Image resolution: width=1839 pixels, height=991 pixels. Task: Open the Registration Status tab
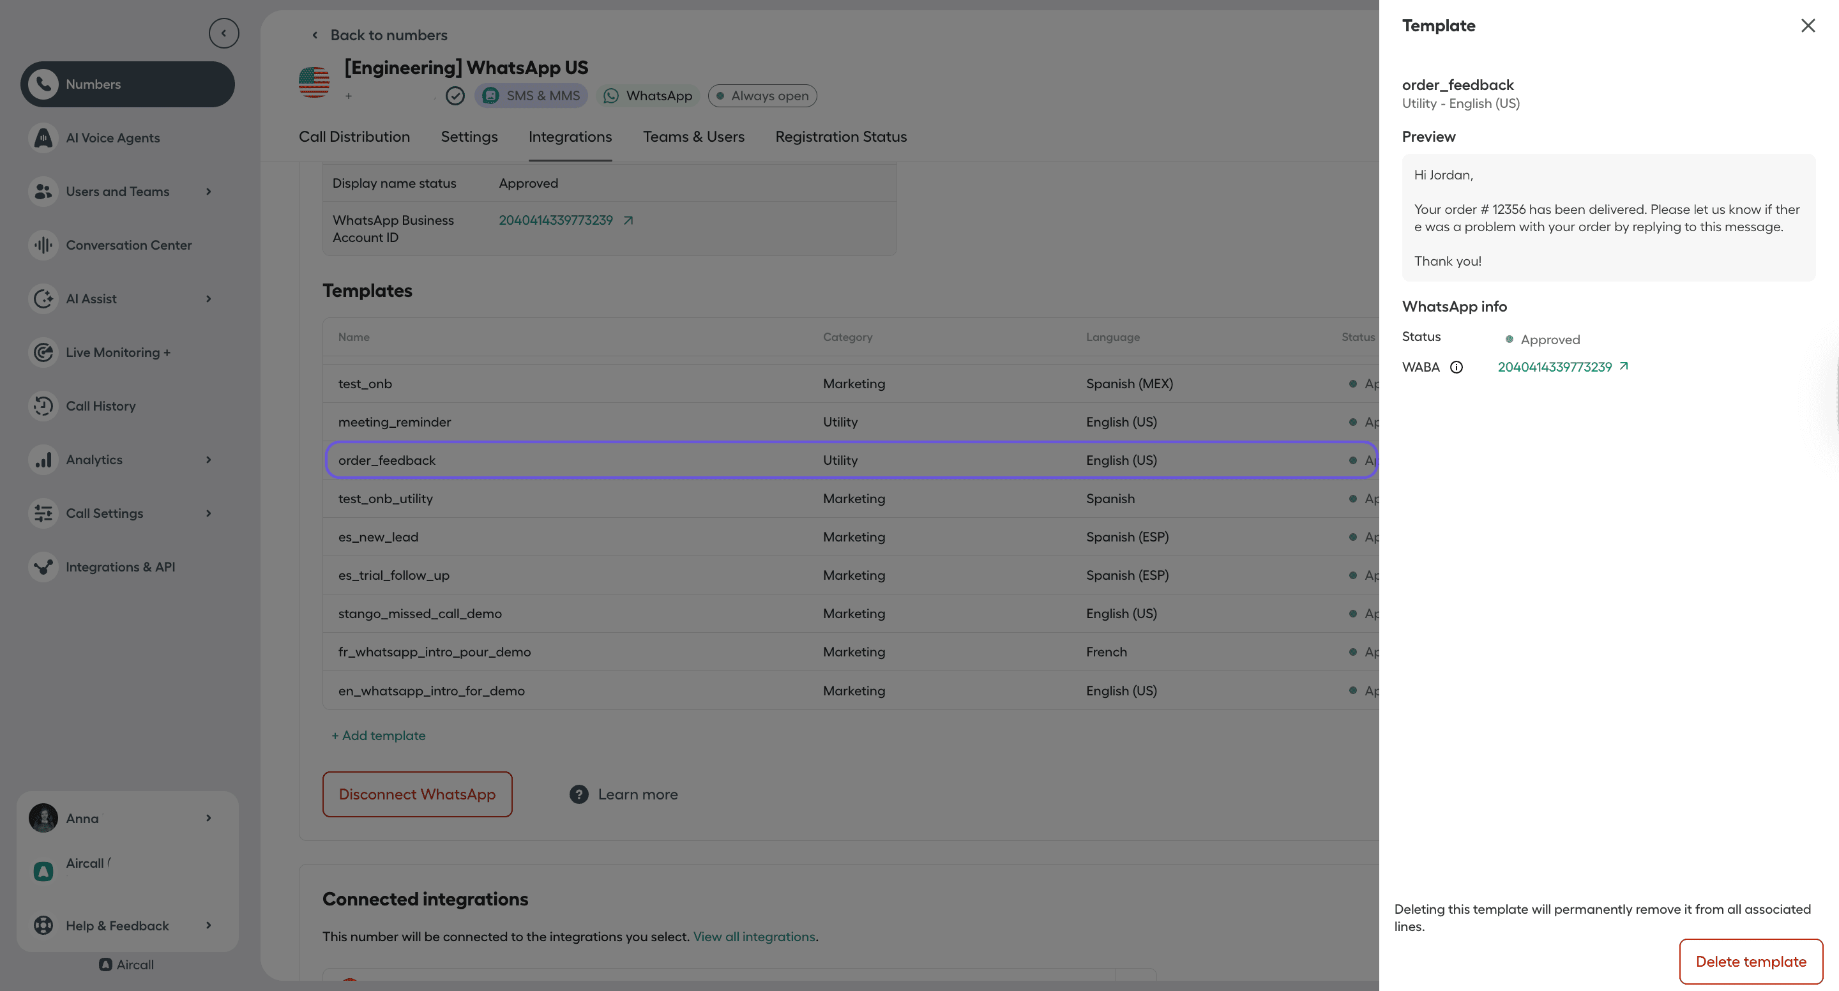pos(840,137)
